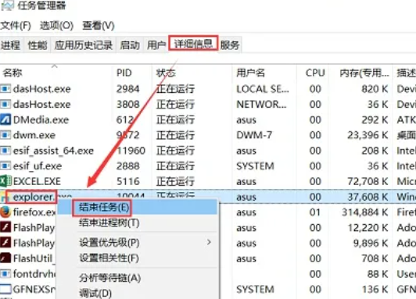
Task: Click the DMedia.exe application icon
Action: point(5,119)
